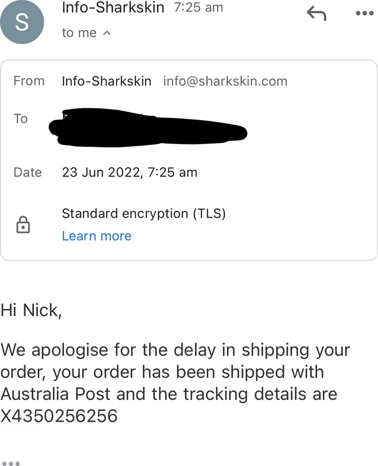
Task: Tap the 7:25 am timestamp in header
Action: [x=198, y=7]
